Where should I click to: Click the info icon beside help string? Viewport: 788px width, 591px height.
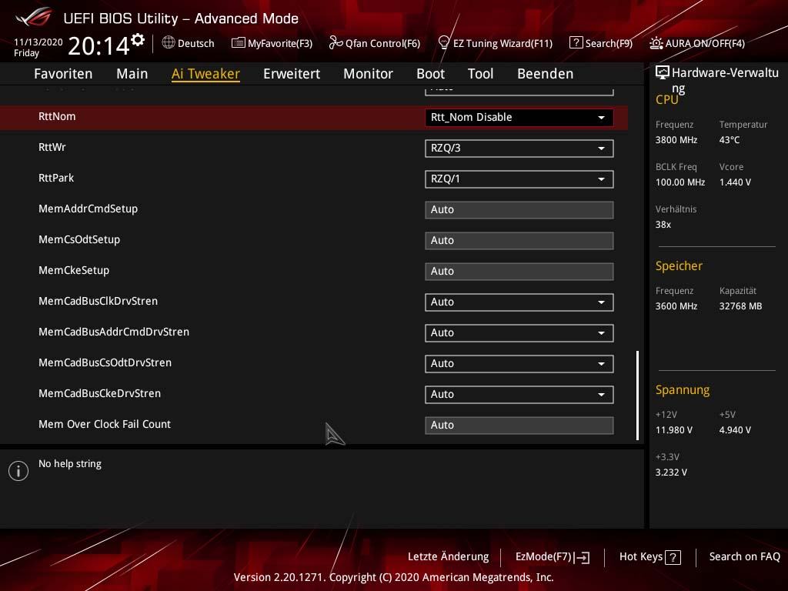18,471
